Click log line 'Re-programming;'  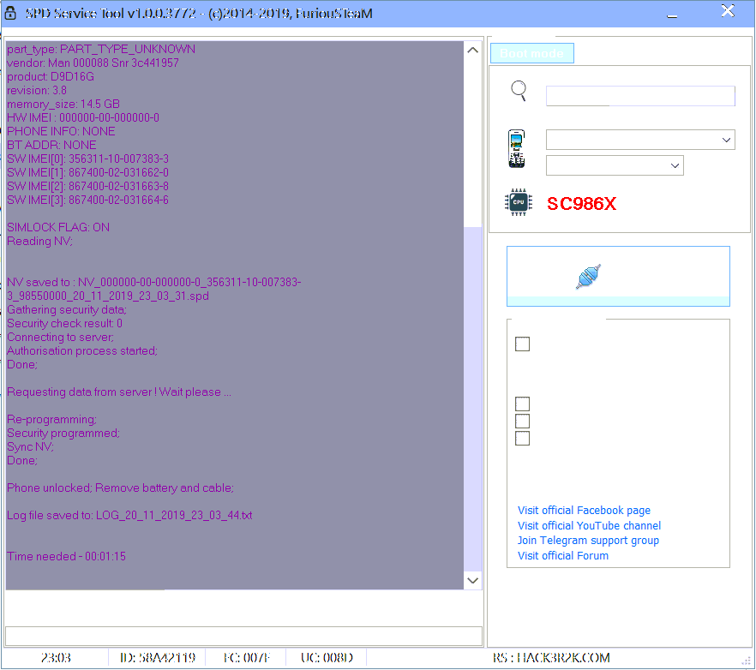(51, 420)
